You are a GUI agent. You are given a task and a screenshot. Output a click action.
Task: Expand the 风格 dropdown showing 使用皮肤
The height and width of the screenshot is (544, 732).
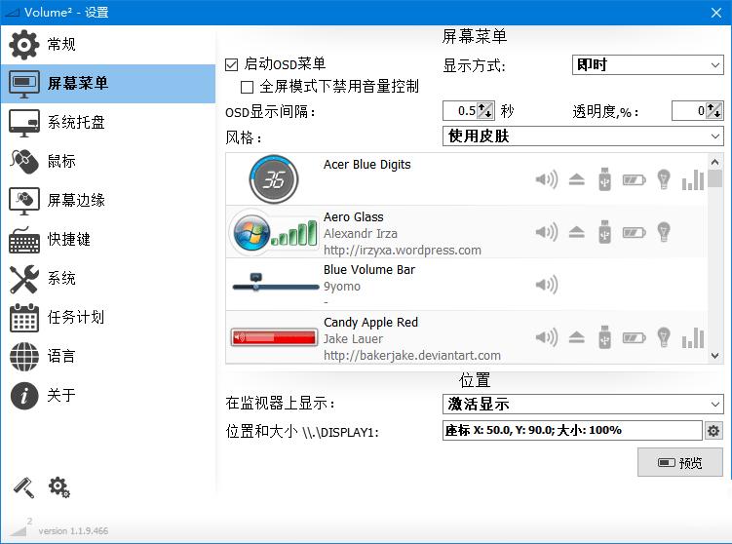tap(583, 136)
